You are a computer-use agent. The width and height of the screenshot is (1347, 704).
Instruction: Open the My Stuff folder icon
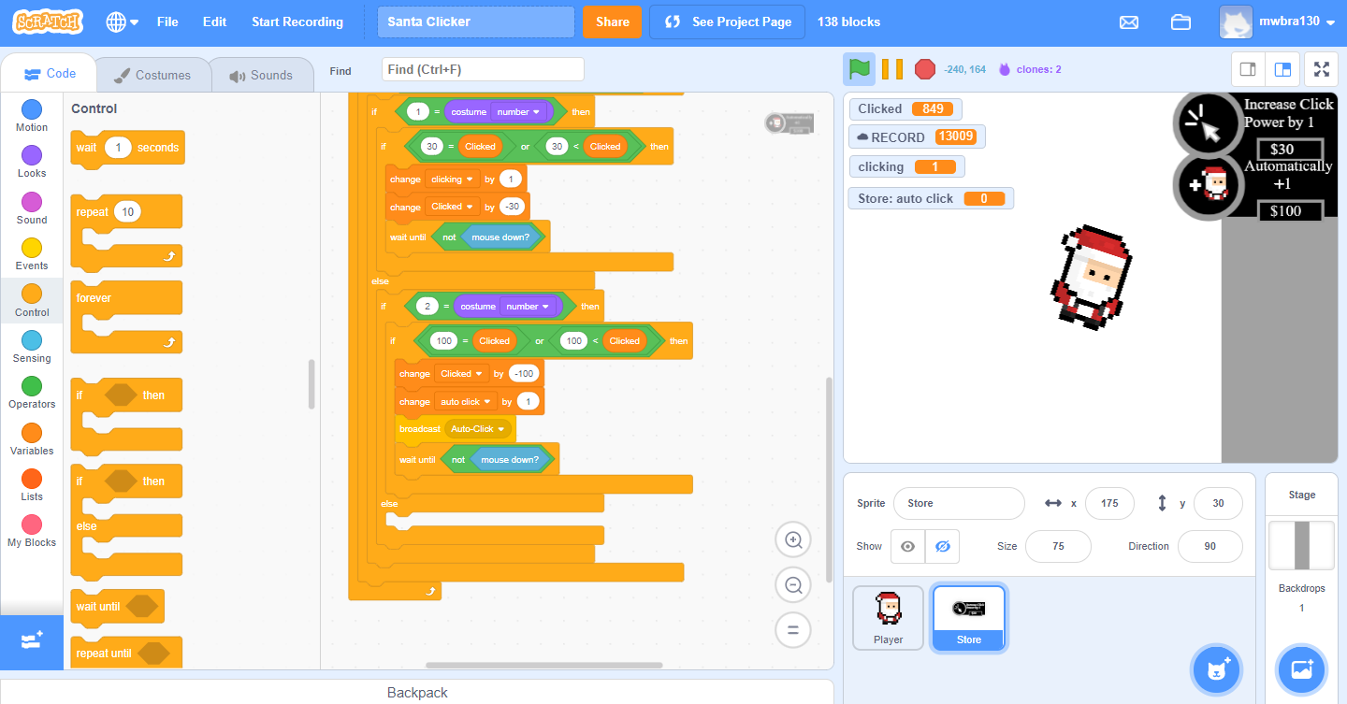1180,22
